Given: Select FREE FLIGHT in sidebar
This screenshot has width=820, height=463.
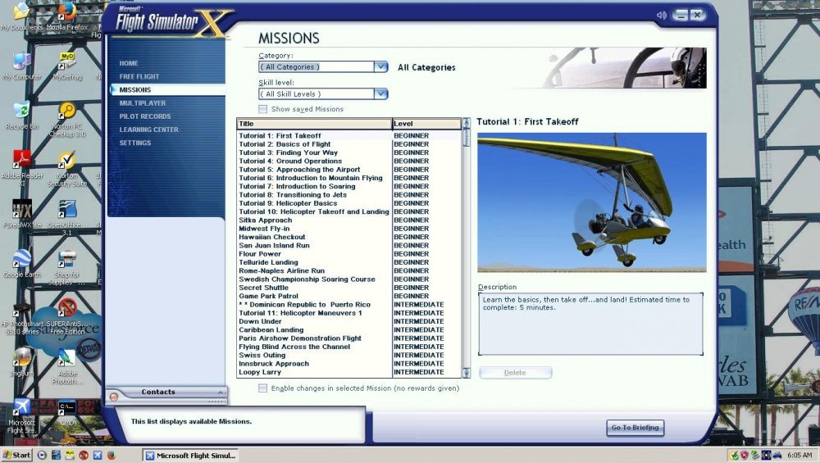Looking at the screenshot, I should coord(139,76).
